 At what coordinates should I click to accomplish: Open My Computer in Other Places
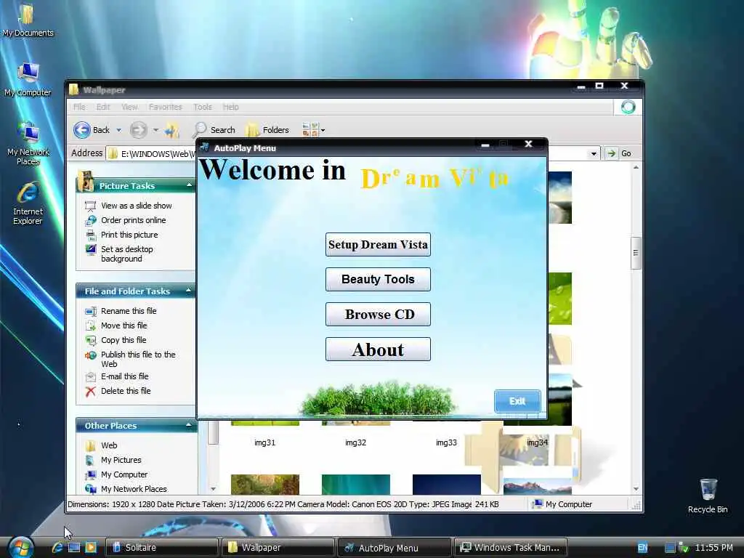pos(124,474)
